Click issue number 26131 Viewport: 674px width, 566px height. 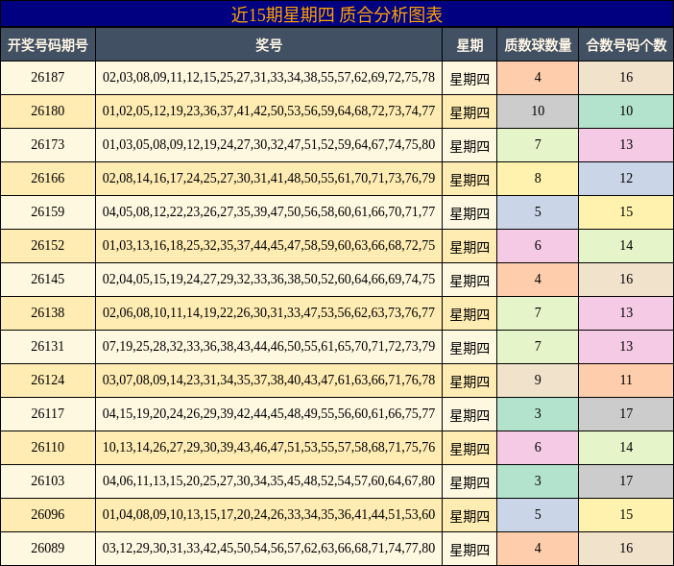pos(48,346)
